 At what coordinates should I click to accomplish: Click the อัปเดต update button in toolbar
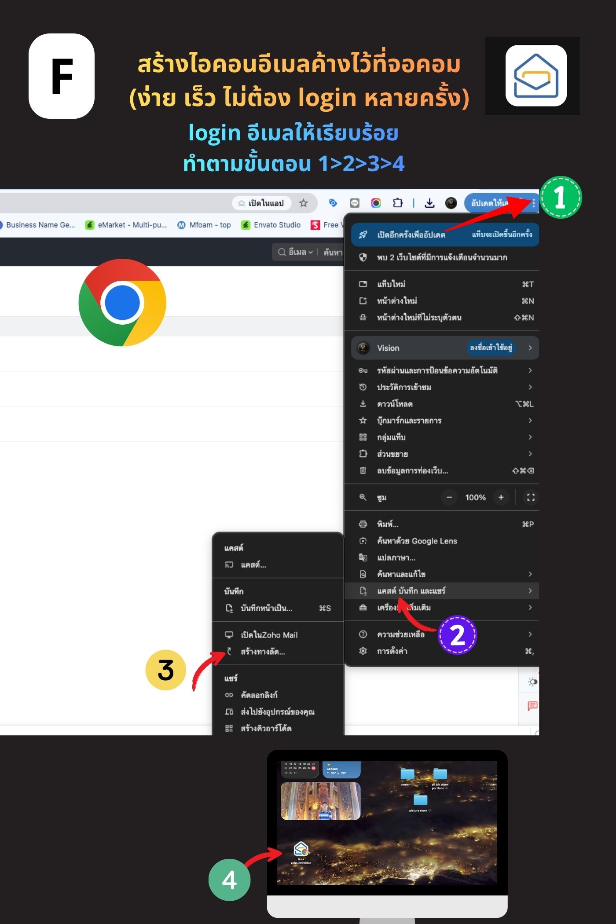point(496,203)
